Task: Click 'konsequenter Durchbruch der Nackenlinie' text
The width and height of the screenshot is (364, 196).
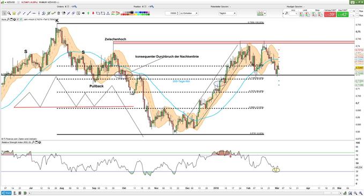Action: [167, 57]
